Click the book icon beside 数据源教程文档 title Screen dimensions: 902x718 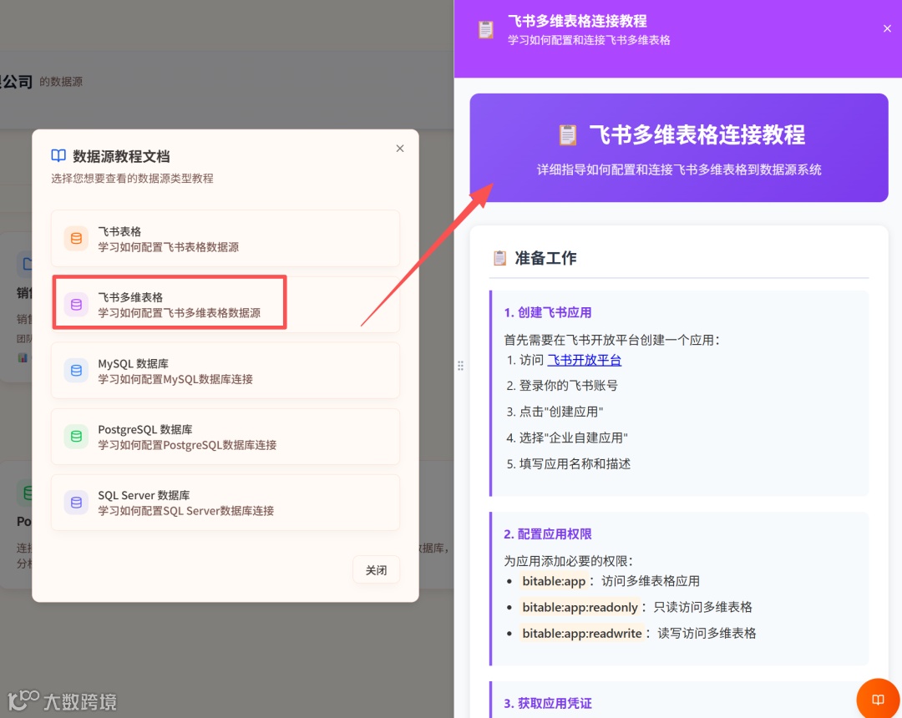[58, 154]
